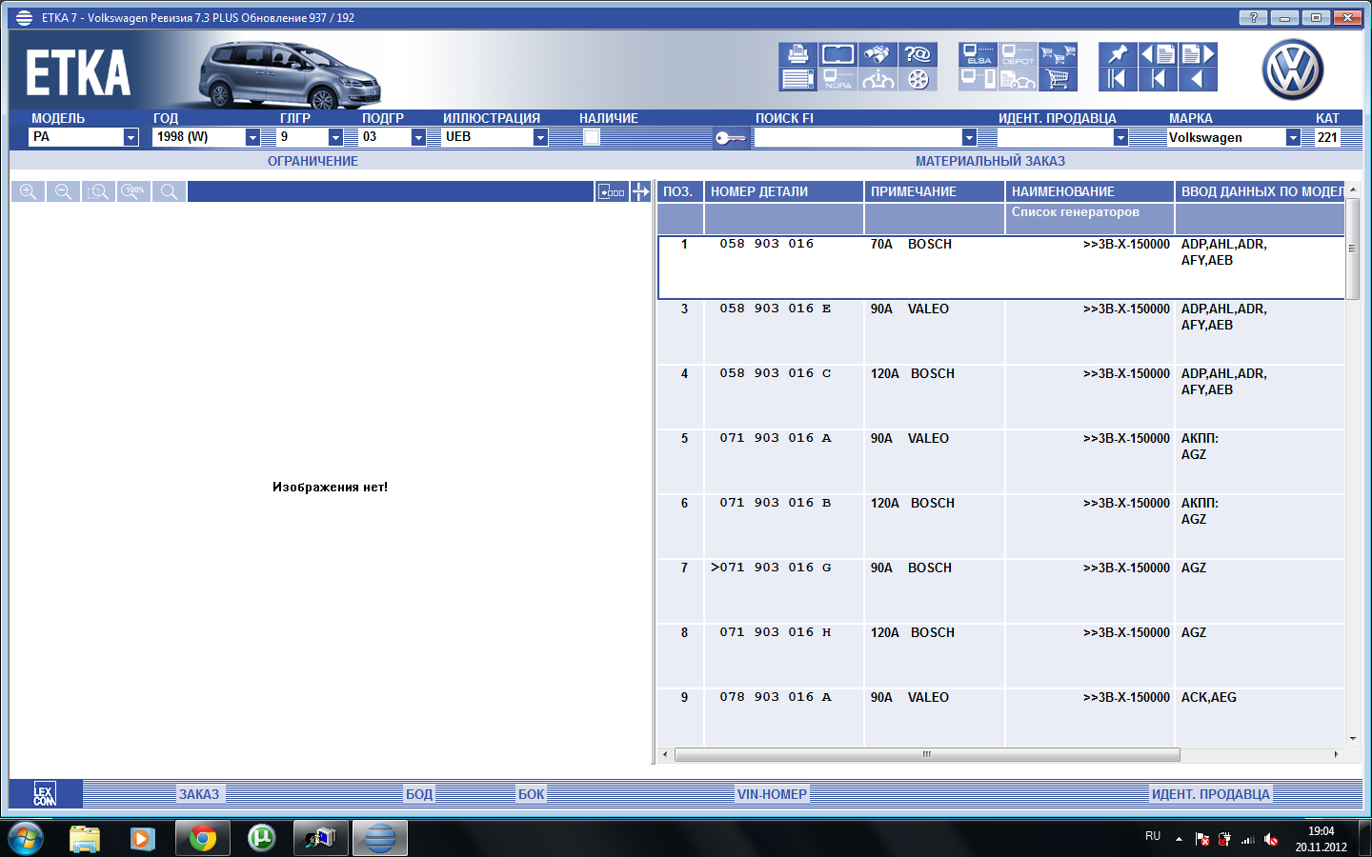This screenshot has height=857, width=1372.
Task: Click the ELSA toolbar icon
Action: pos(978,54)
